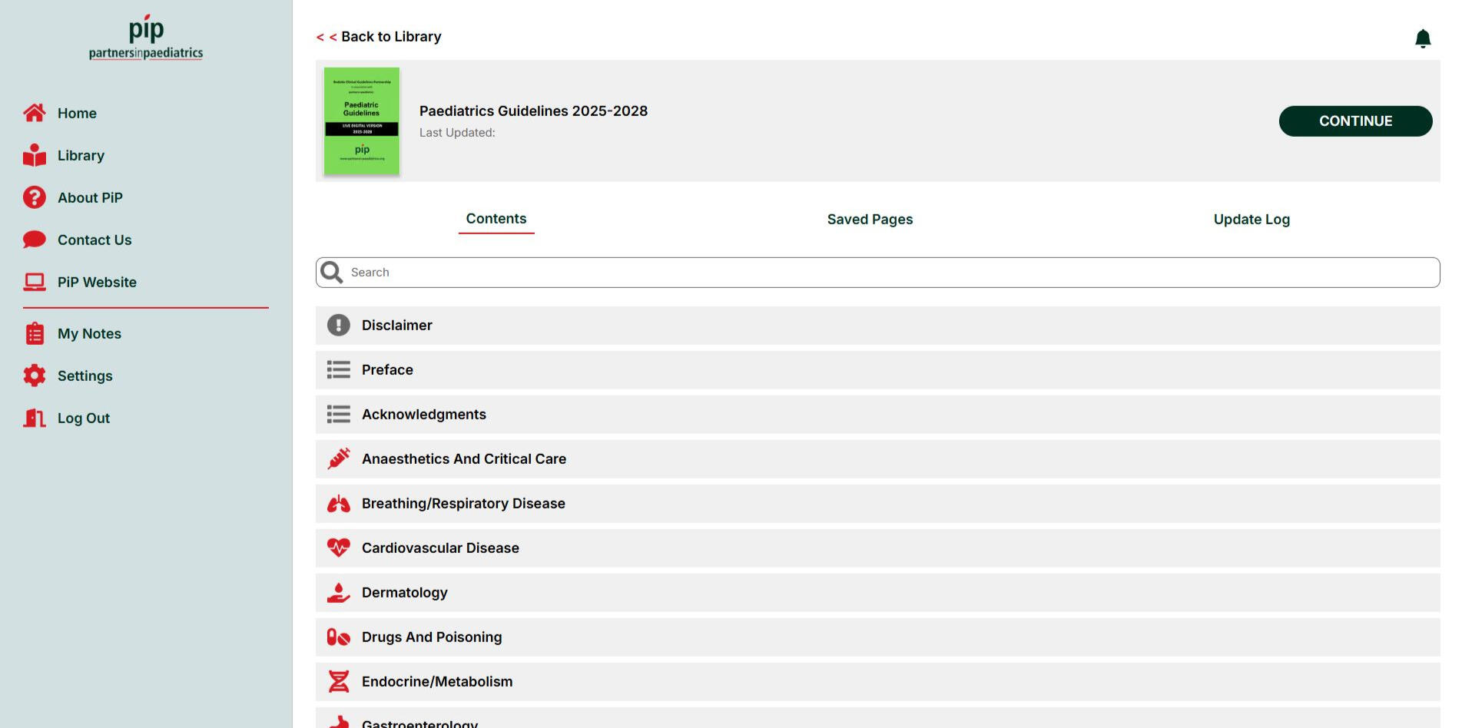Select the lungs icon for Breathing/Respiratory Disease
This screenshot has width=1462, height=728.
coord(338,503)
